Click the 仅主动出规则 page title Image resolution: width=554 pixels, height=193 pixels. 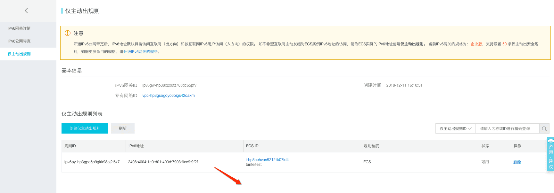pyautogui.click(x=82, y=11)
